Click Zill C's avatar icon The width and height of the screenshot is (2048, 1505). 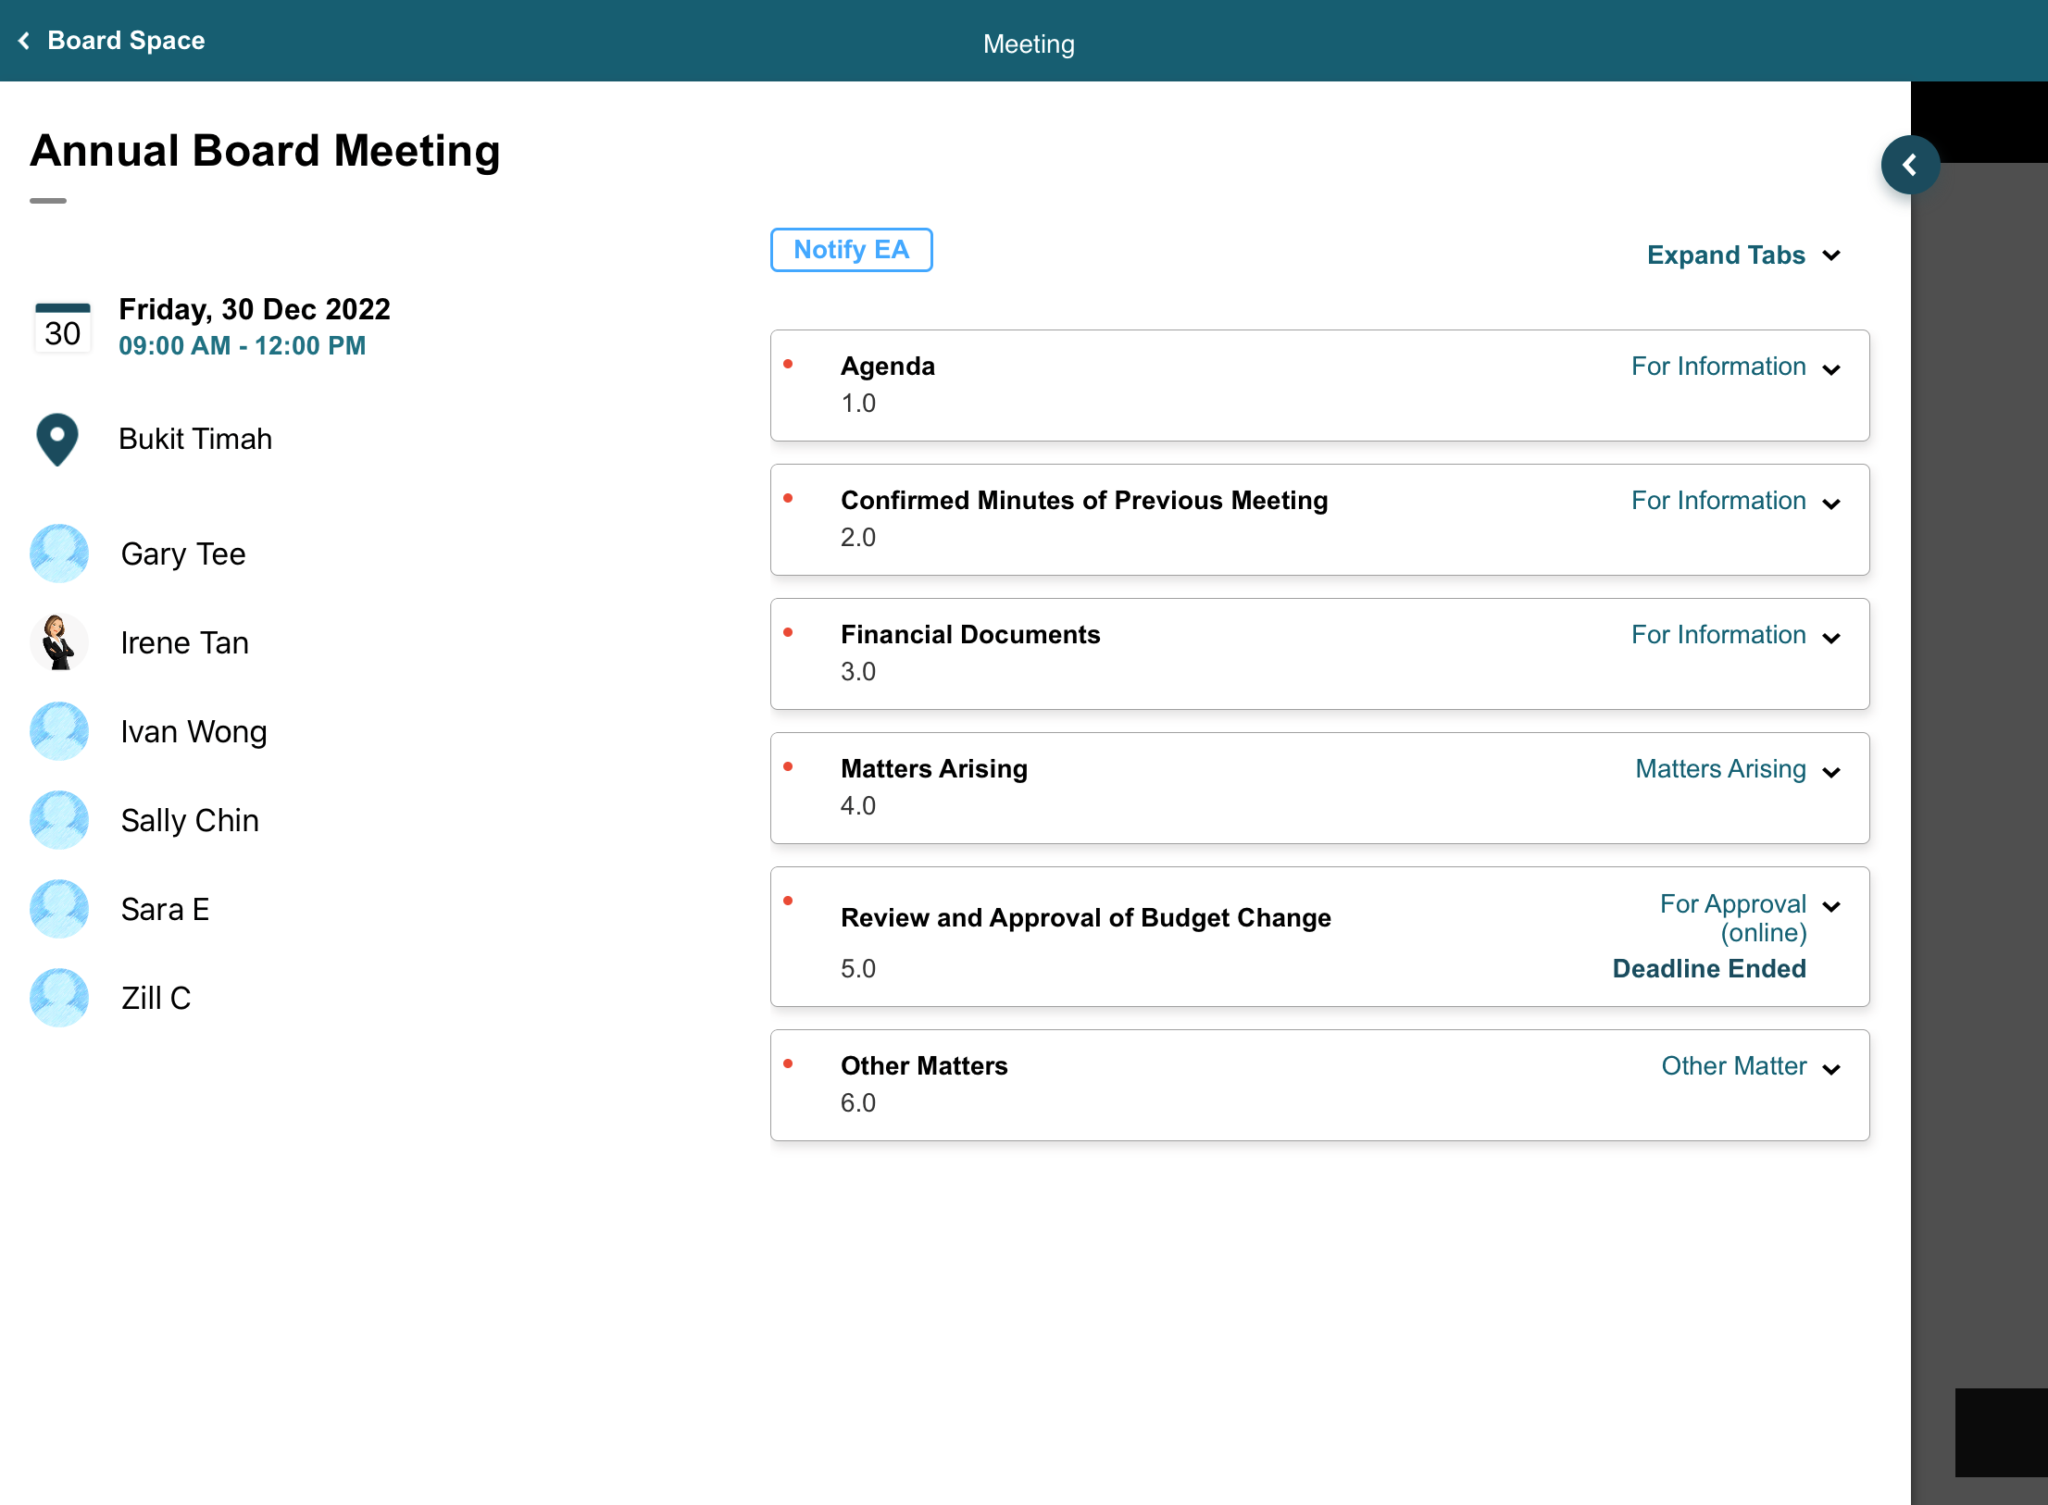pos(59,998)
